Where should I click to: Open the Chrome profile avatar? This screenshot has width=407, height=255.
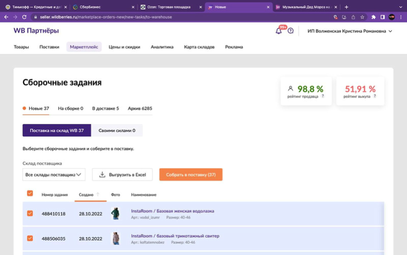click(x=392, y=17)
